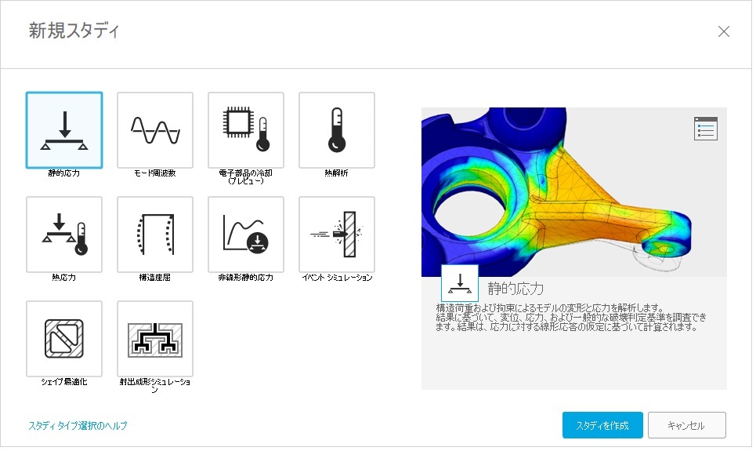Open スタディ タイプ選択のヘルプ link

point(78,425)
